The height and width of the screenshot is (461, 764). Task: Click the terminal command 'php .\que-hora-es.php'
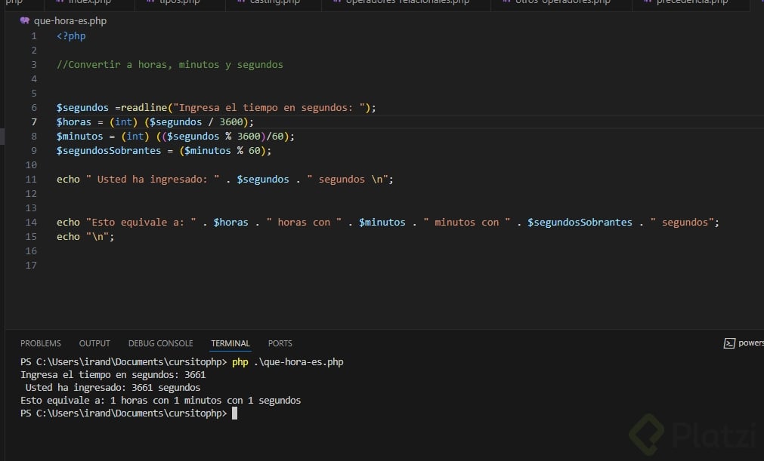pyautogui.click(x=287, y=362)
